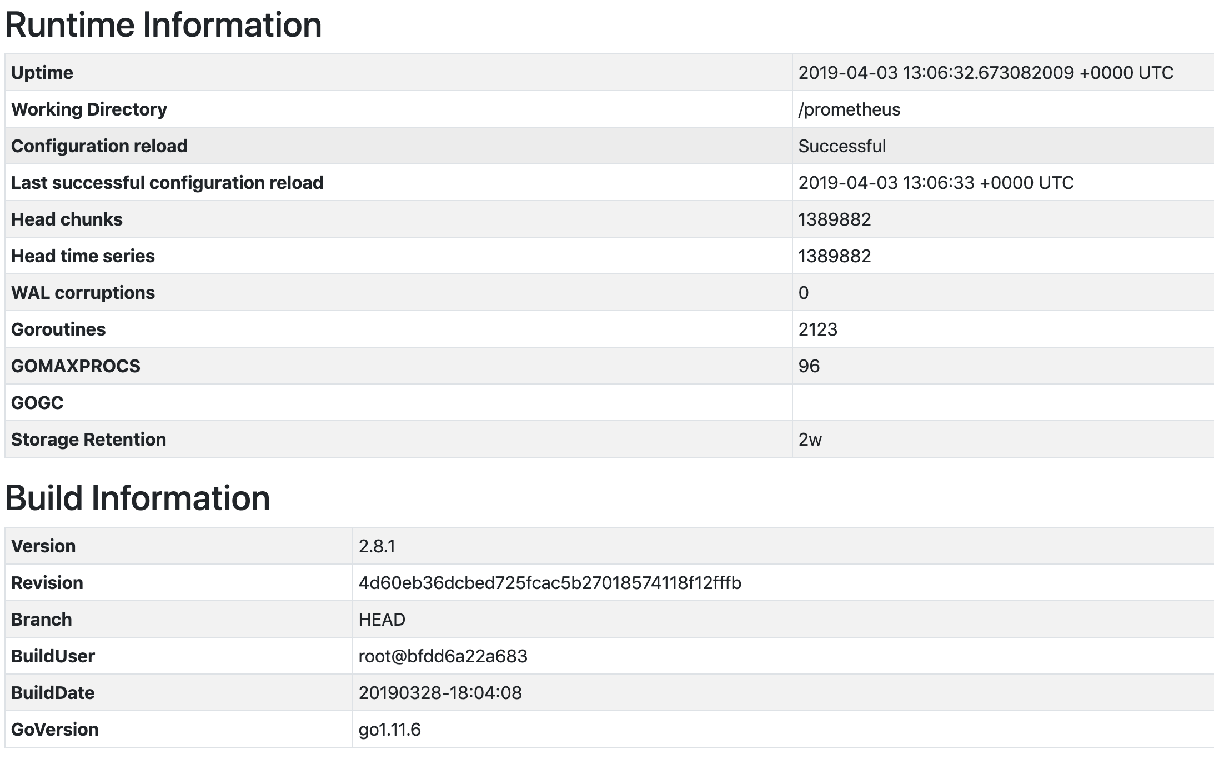The width and height of the screenshot is (1214, 759).
Task: Click the WAL corruptions value 0
Action: (x=803, y=293)
